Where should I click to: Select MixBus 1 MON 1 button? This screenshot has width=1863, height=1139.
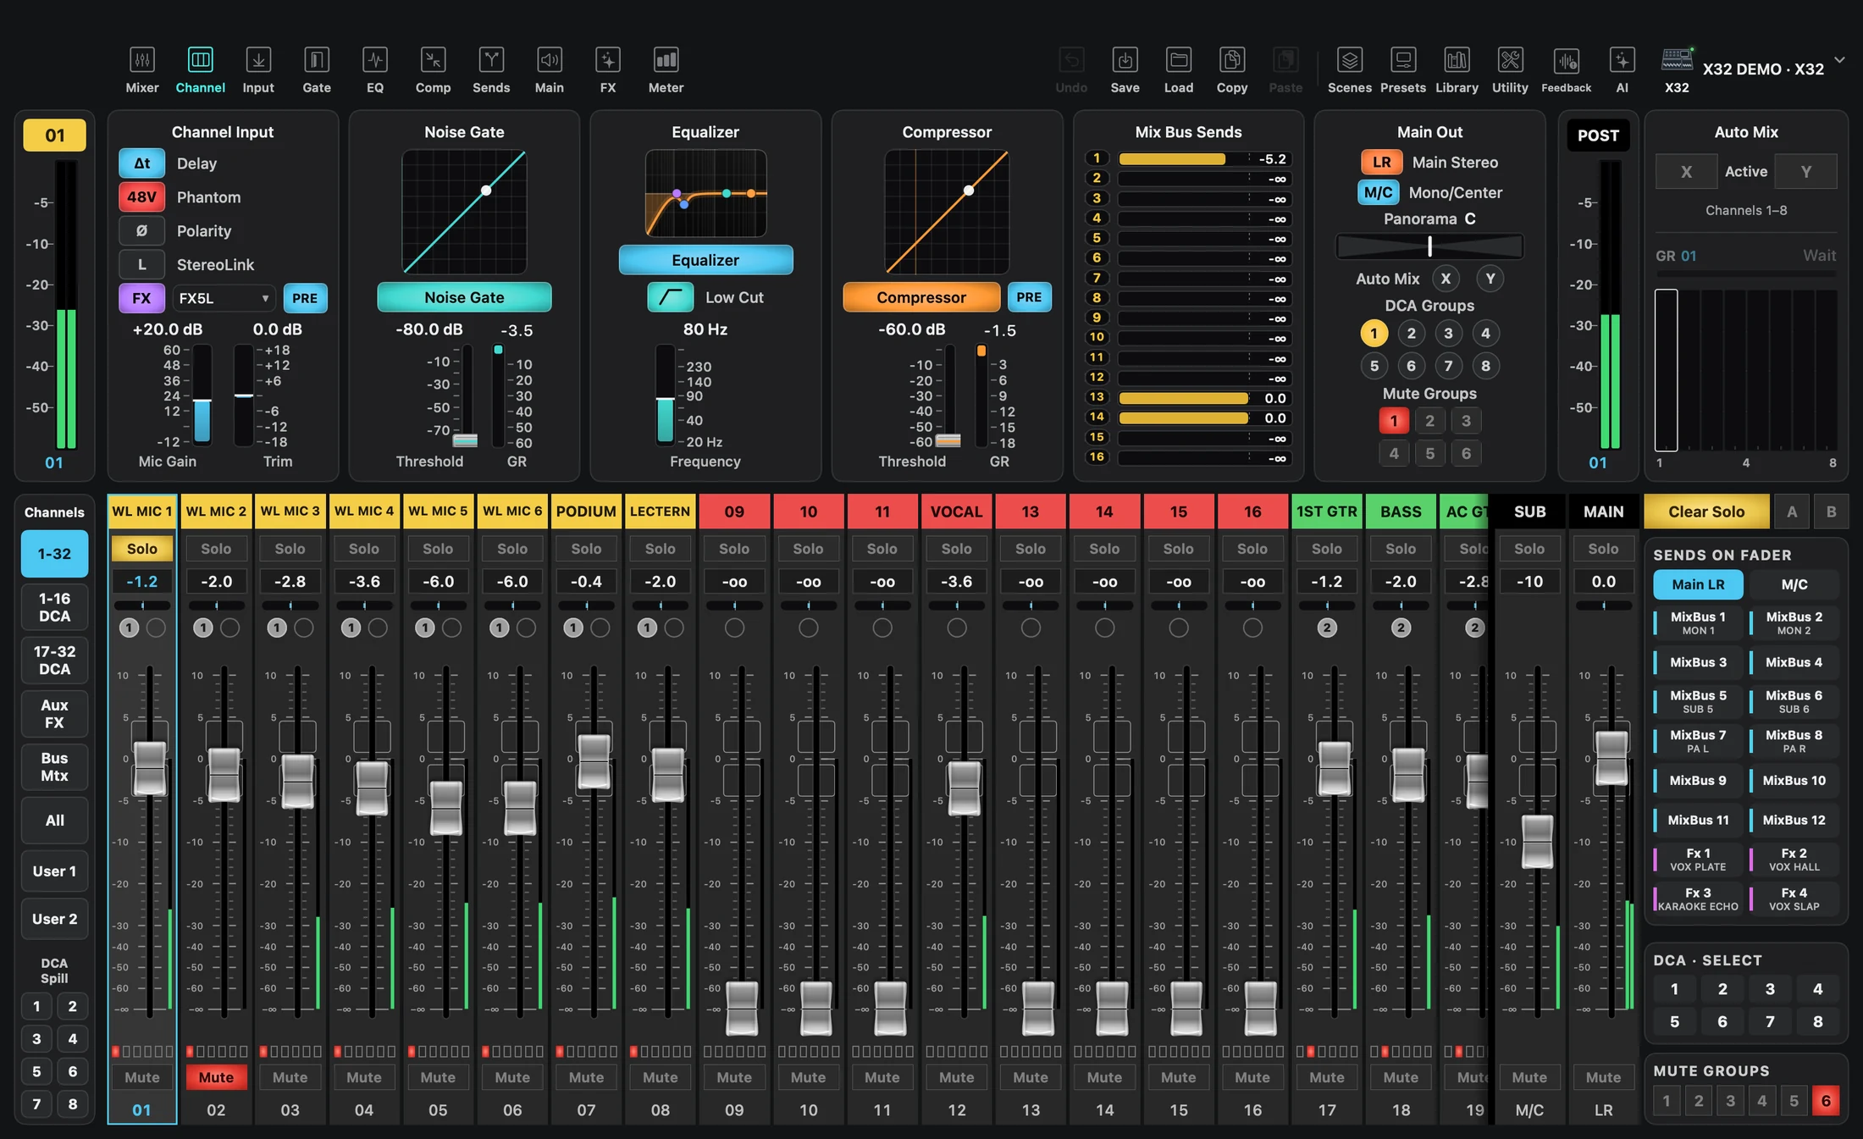(1698, 623)
